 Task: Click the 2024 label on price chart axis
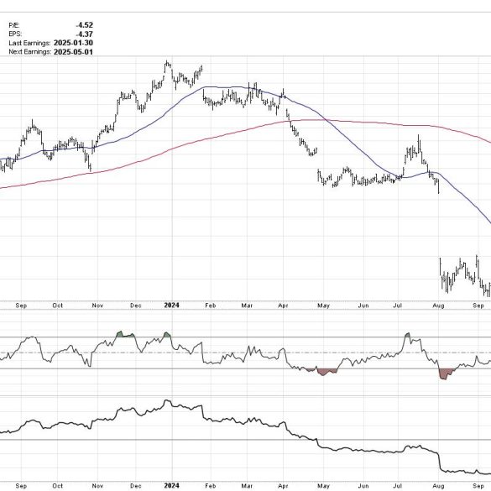171,305
